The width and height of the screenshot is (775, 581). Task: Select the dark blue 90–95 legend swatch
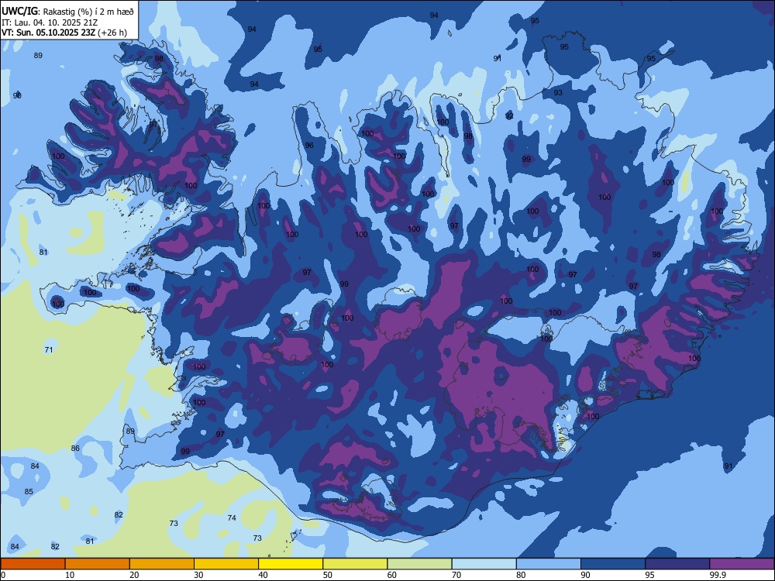click(613, 564)
